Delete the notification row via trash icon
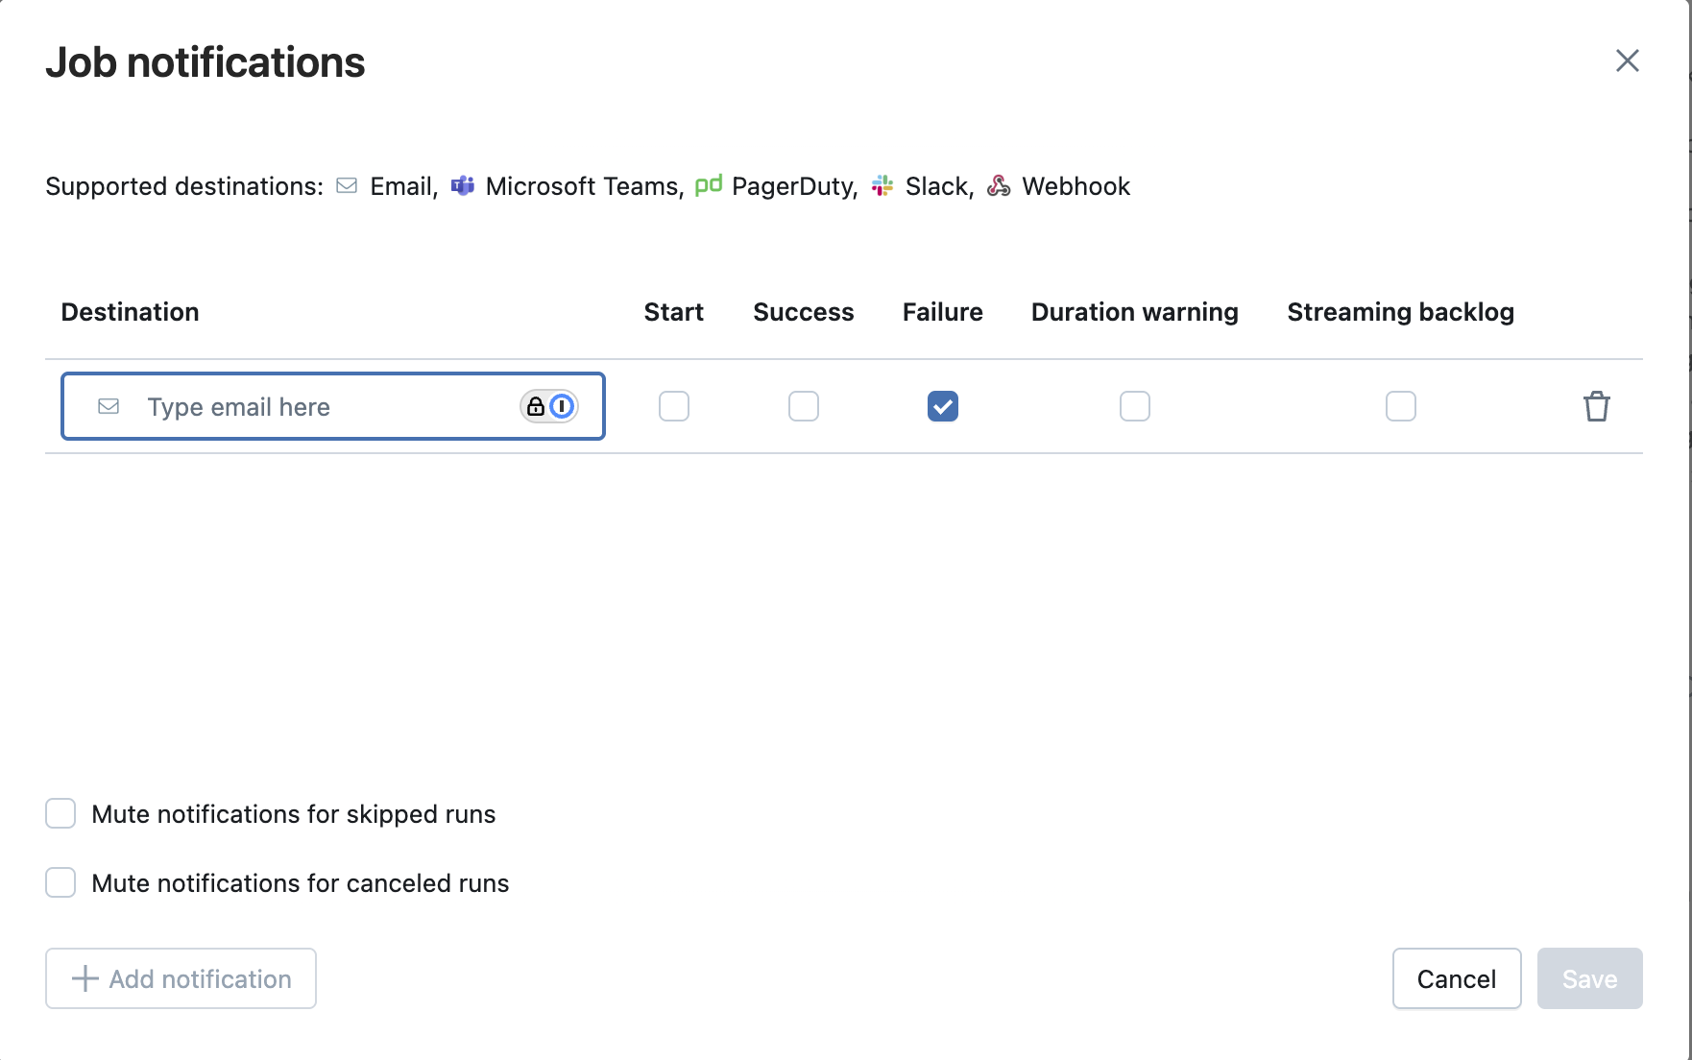 (x=1597, y=406)
